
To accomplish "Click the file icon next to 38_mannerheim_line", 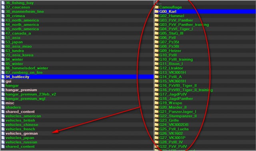I will pos(3,12).
